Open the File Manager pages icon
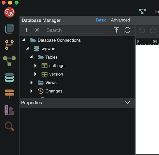The height and width of the screenshot is (155, 159). [9, 29]
